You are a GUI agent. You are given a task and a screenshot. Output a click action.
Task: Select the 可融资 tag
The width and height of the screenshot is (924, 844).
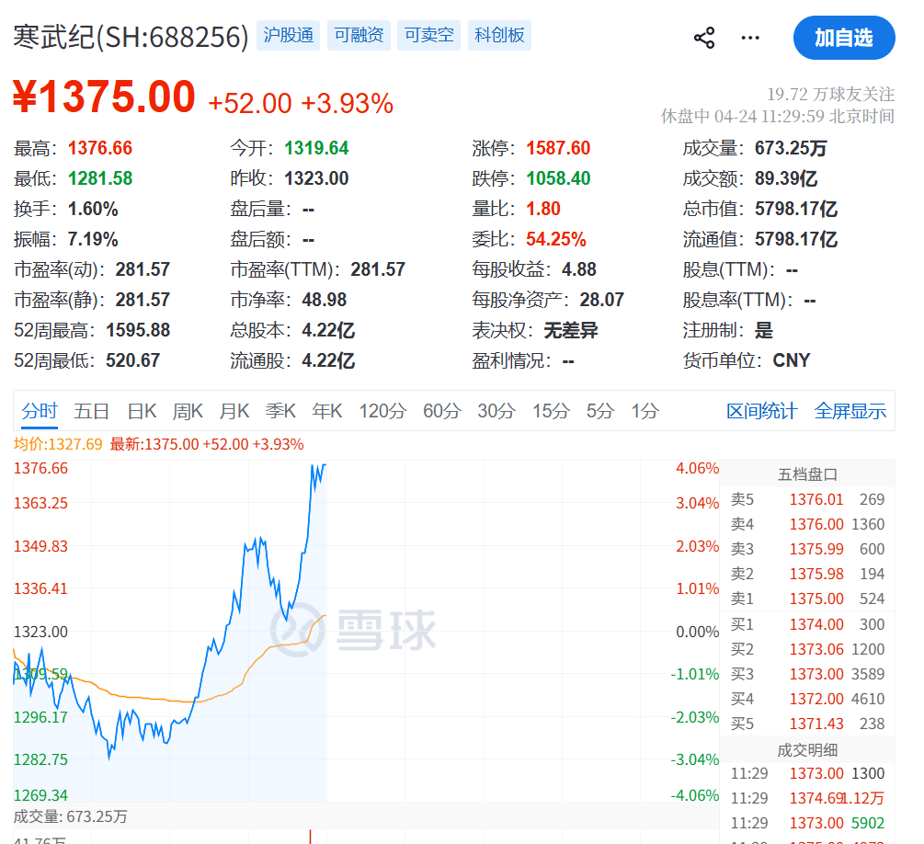click(x=359, y=36)
